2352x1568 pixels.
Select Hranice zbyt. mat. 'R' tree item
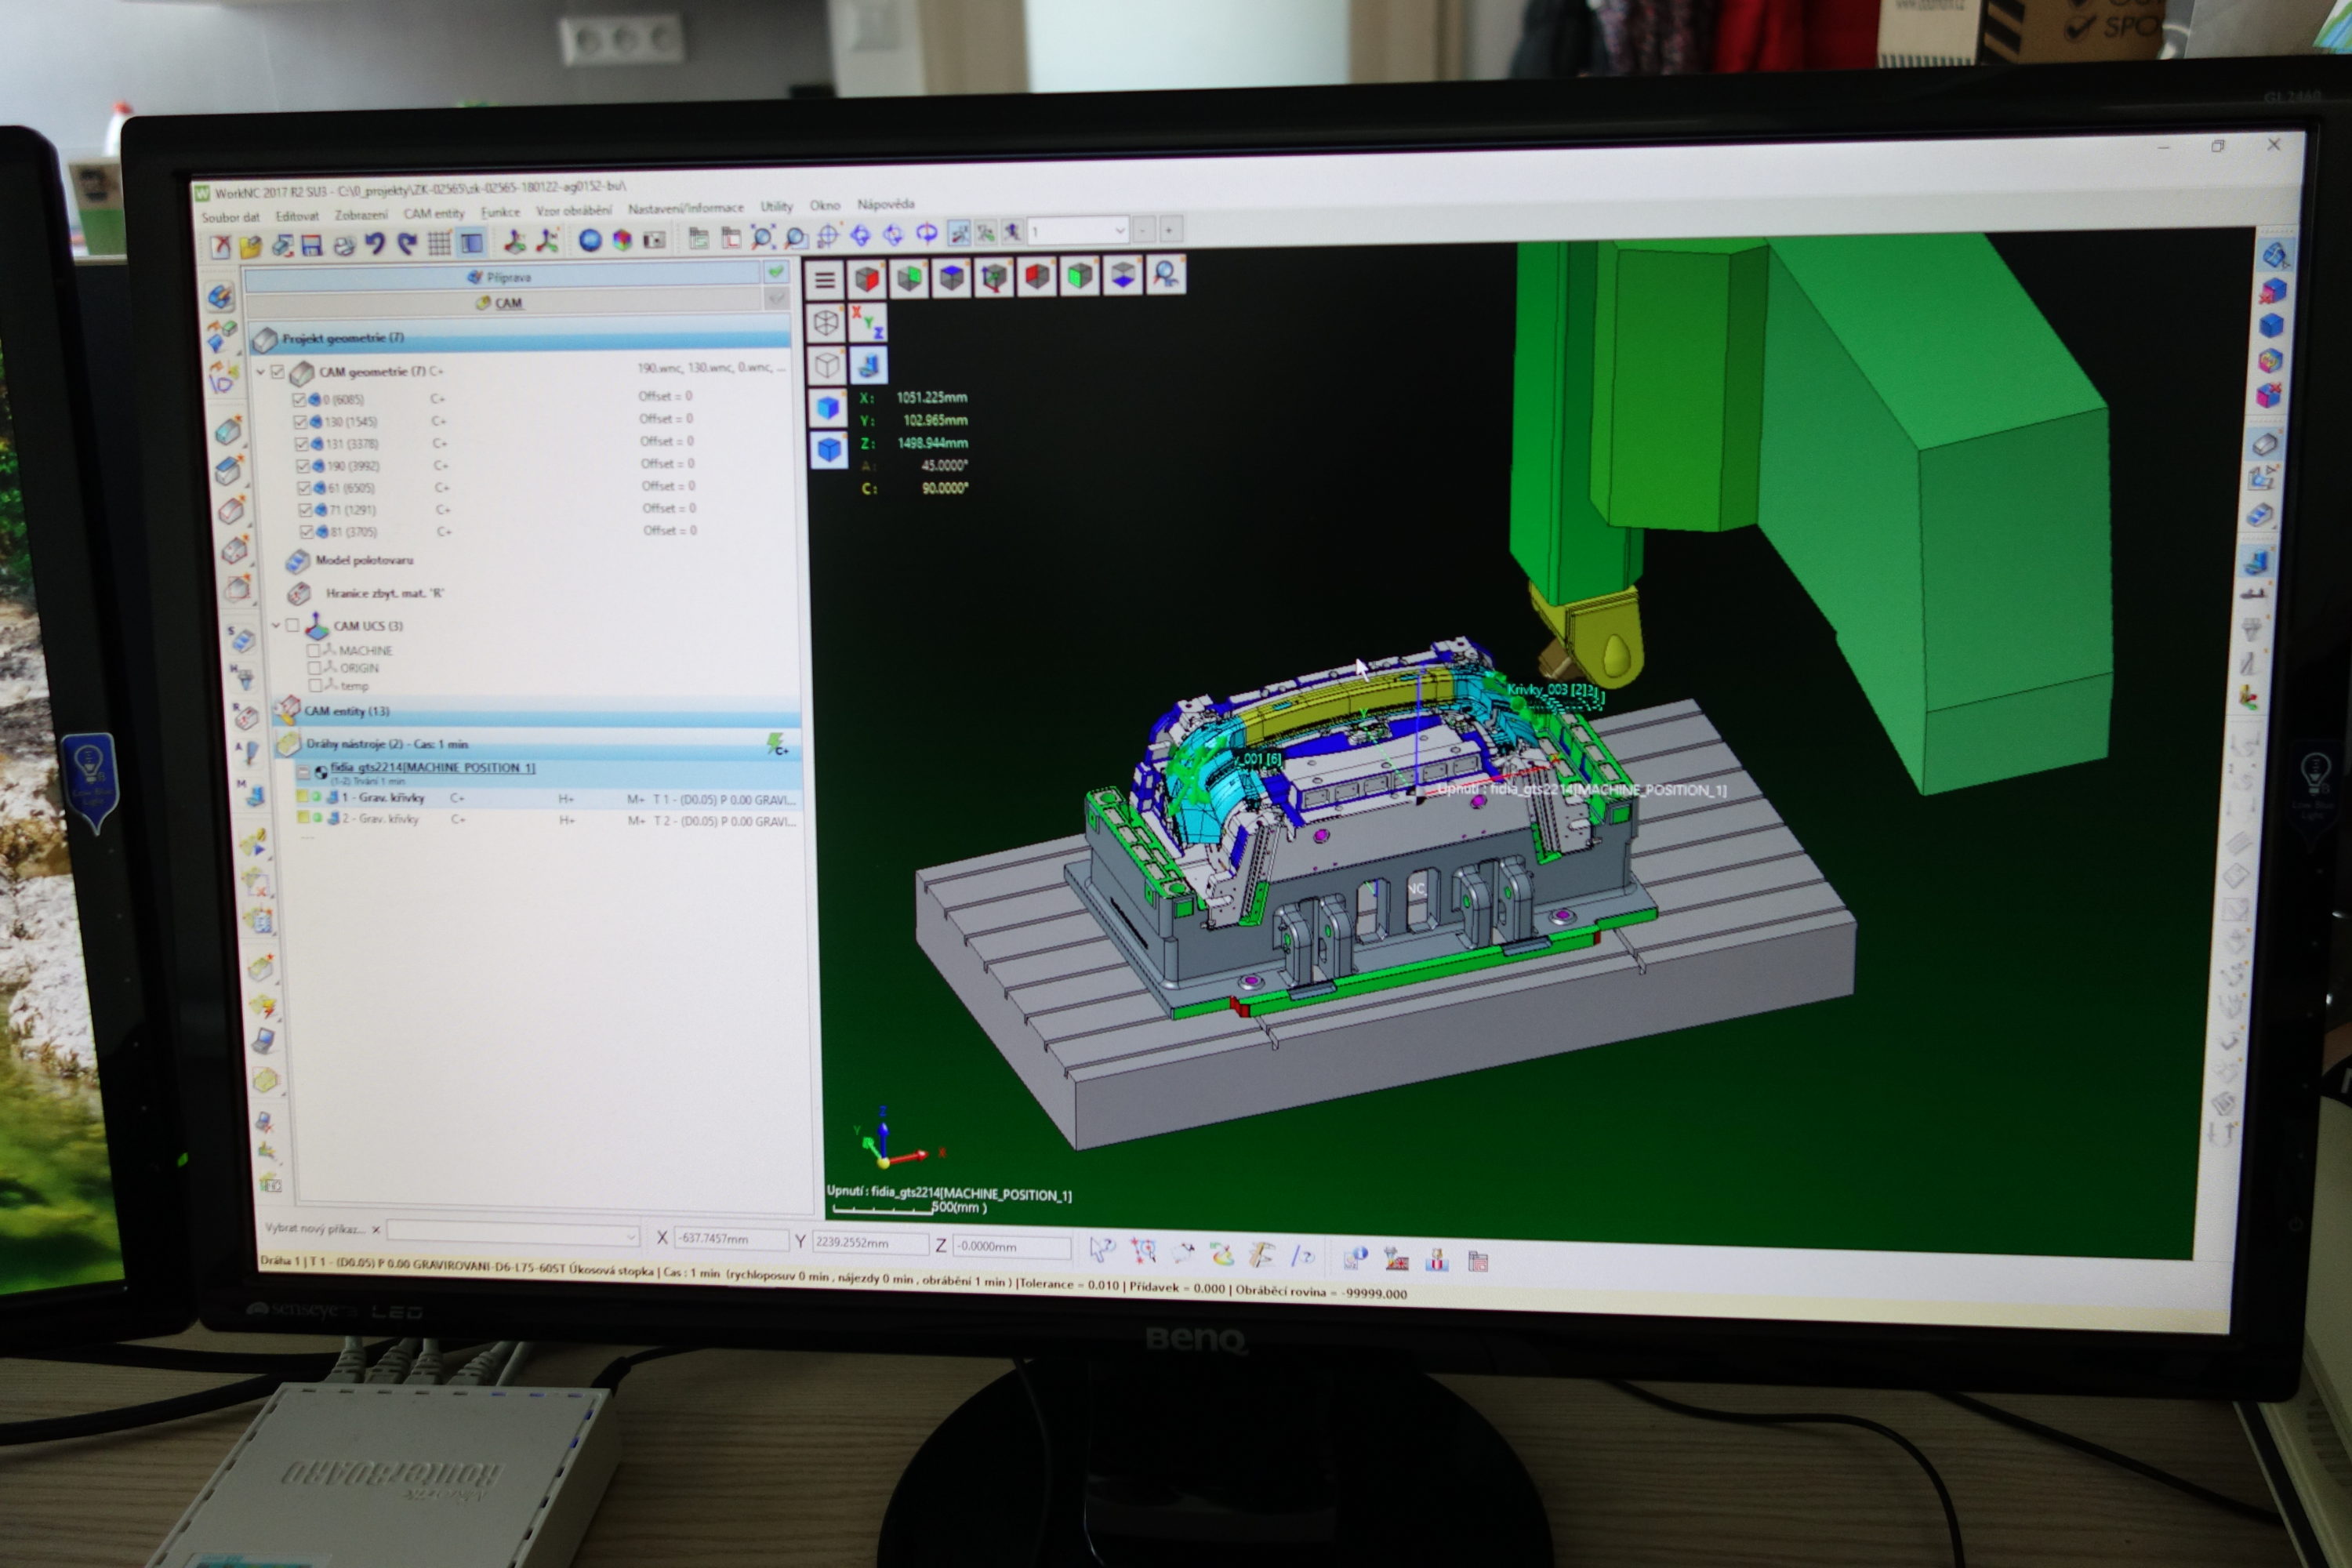pyautogui.click(x=383, y=593)
